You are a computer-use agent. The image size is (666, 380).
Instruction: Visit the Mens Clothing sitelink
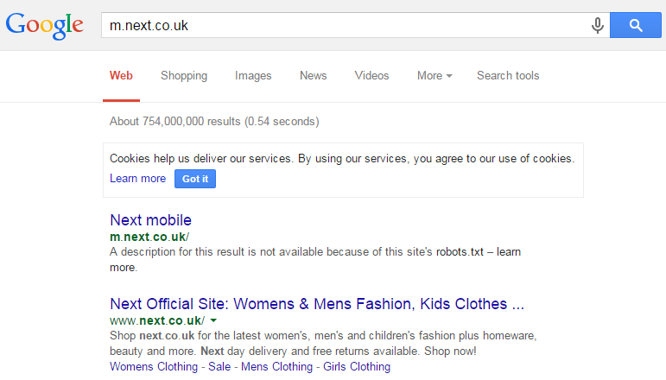(277, 366)
